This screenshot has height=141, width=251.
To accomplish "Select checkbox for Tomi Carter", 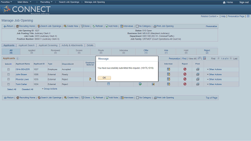I will tap(9, 84).
